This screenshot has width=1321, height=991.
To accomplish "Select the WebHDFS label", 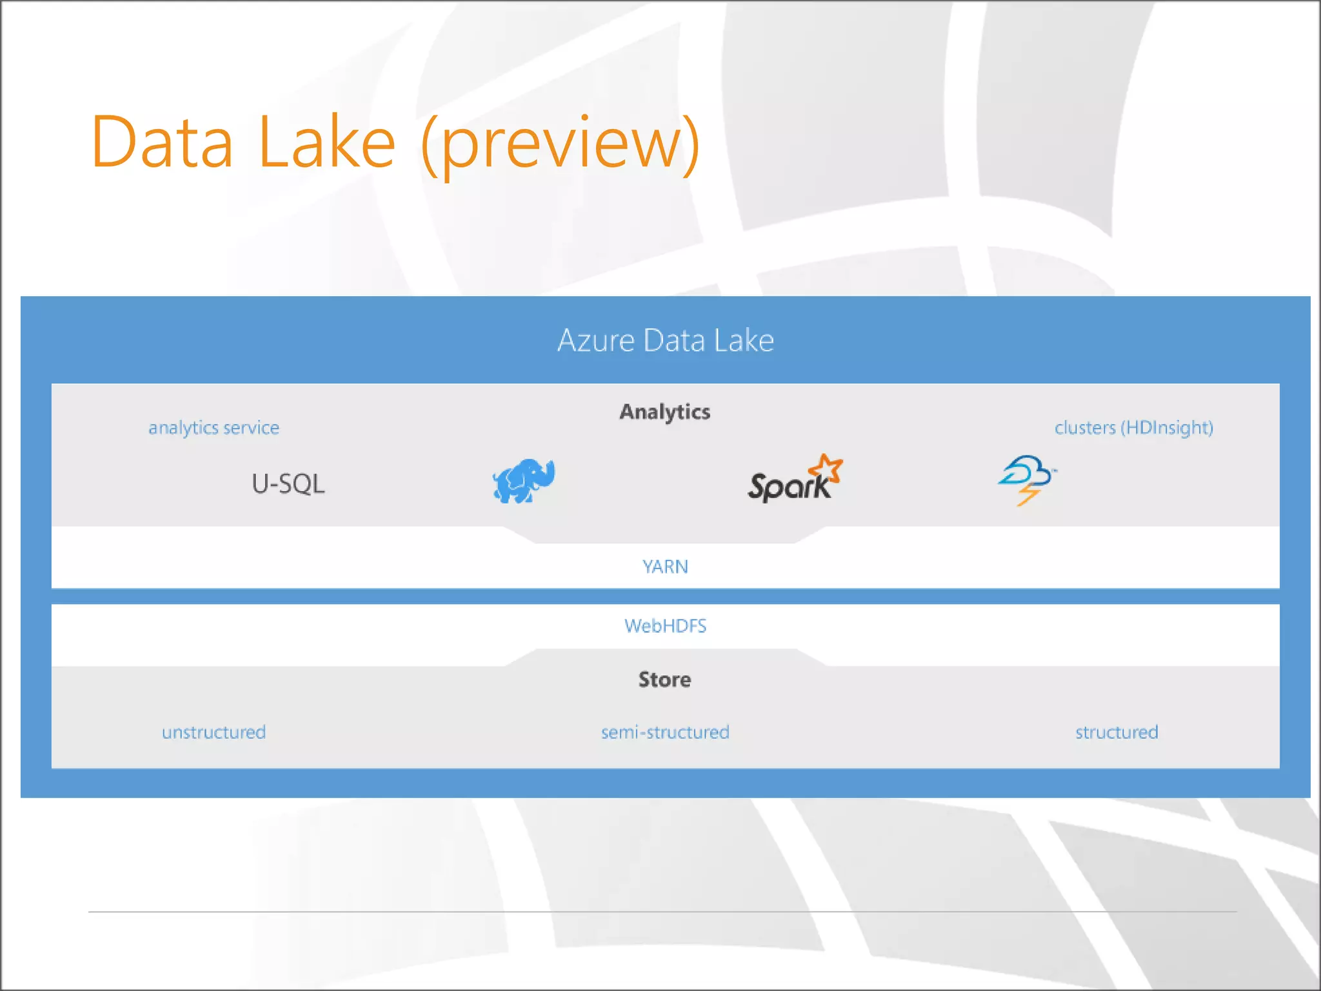I will click(665, 626).
